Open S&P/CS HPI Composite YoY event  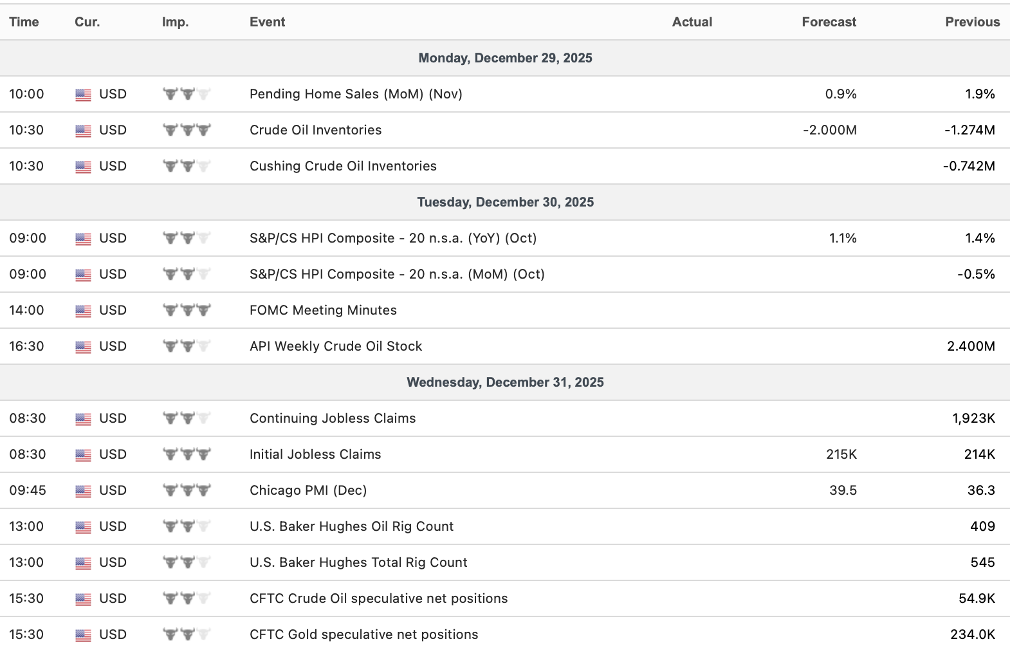392,238
